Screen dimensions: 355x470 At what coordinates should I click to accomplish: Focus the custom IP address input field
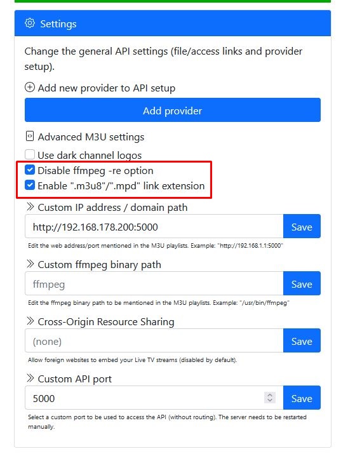(154, 226)
